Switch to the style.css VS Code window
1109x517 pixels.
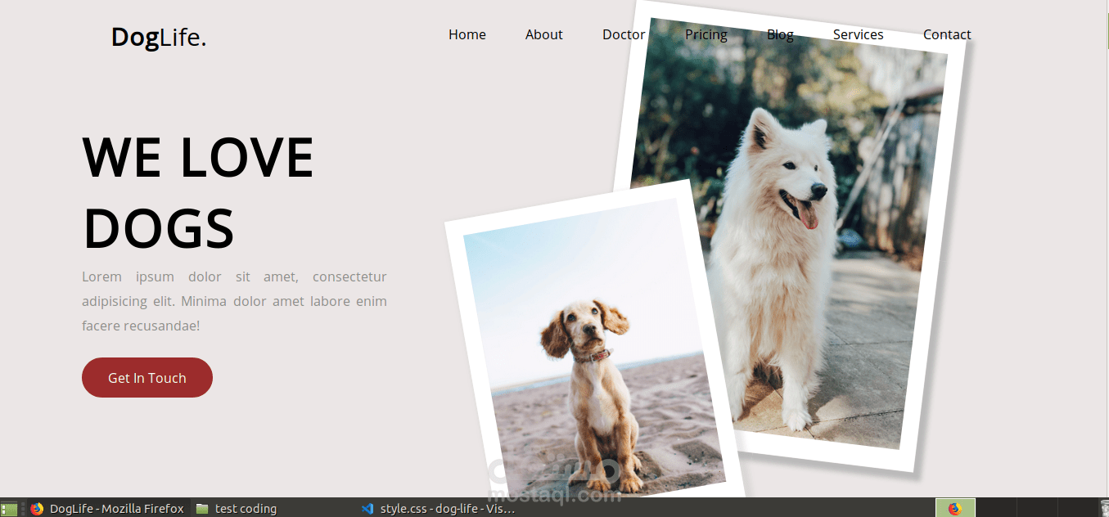(x=442, y=508)
